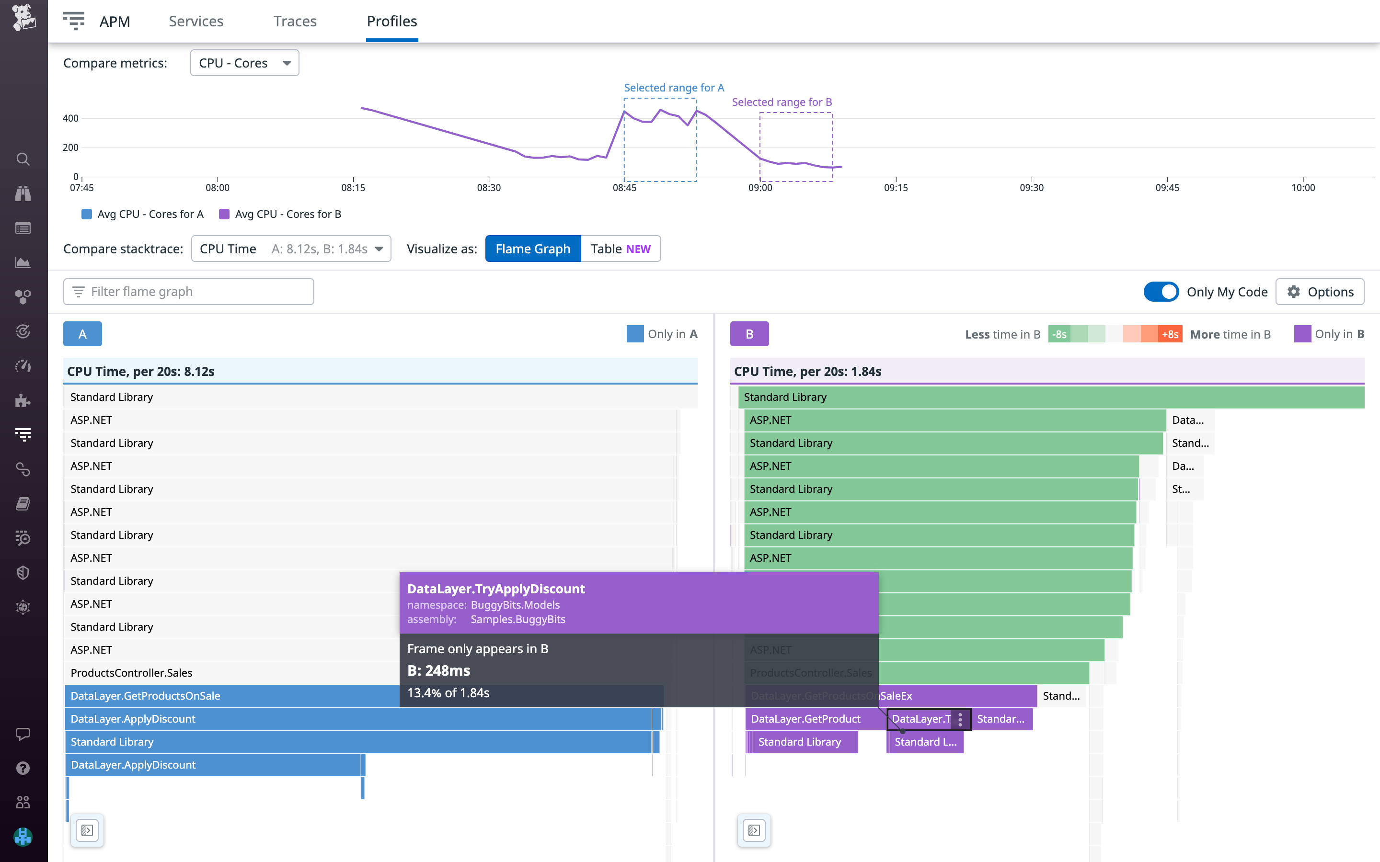Click the Security shield icon

pos(23,572)
